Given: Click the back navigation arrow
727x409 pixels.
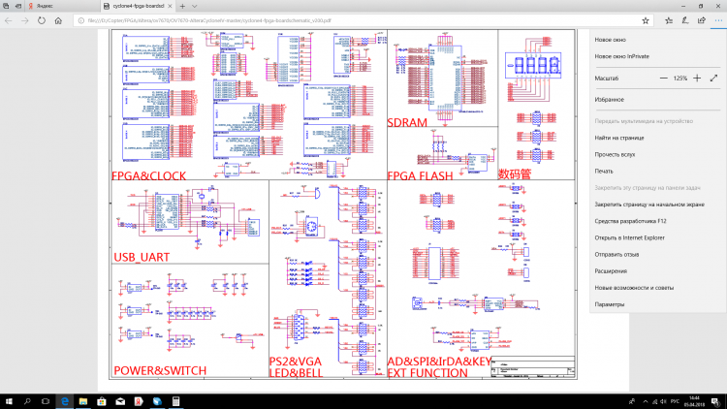Looking at the screenshot, I should [9, 20].
